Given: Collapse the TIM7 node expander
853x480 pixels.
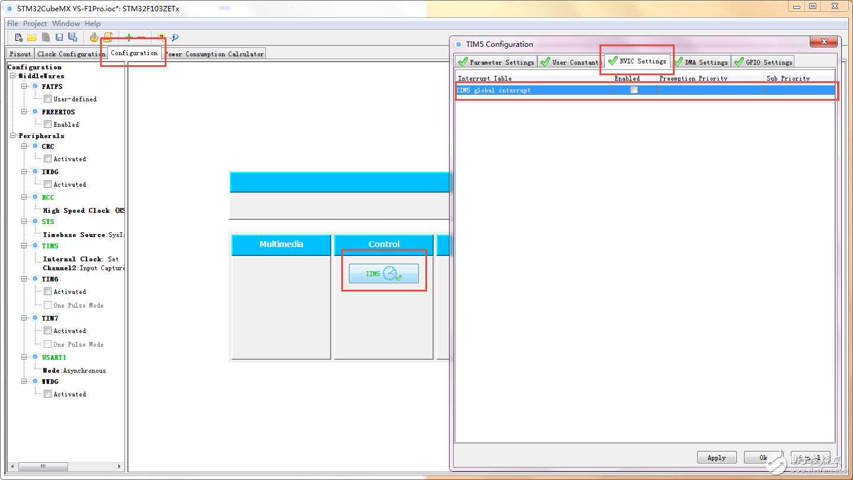Looking at the screenshot, I should [x=25, y=318].
